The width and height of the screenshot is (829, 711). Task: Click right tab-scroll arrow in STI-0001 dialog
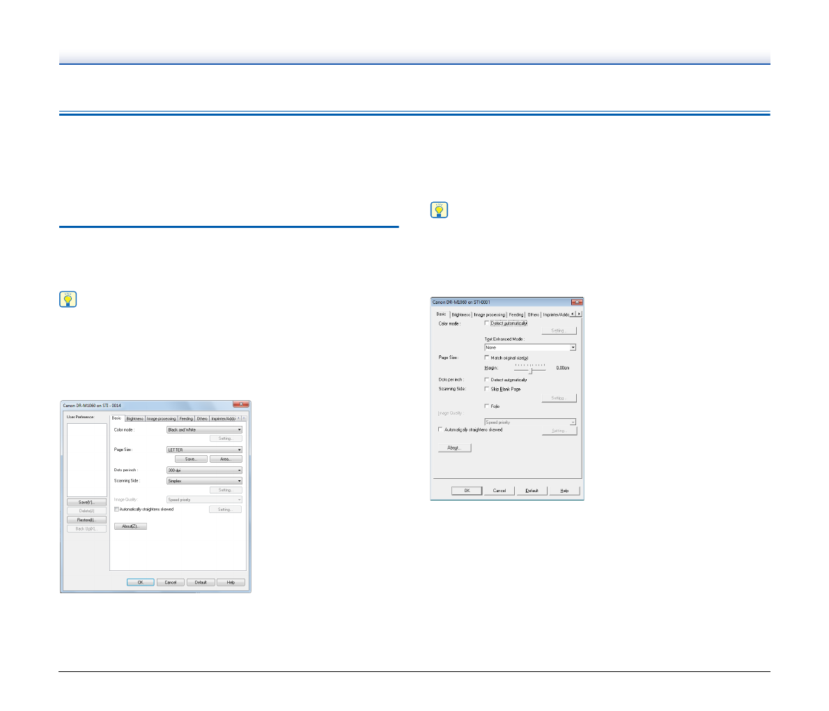(579, 314)
